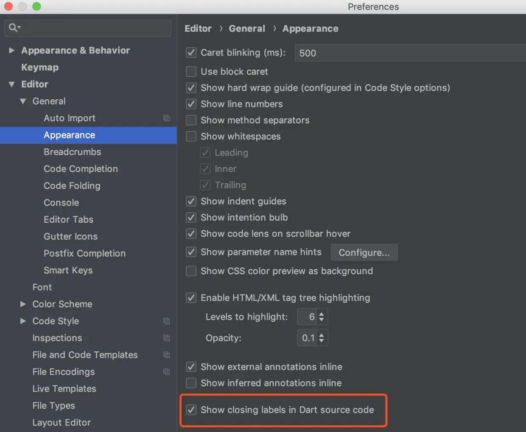526x432 pixels.
Task: Increase the Levels to highlight stepper value
Action: click(322, 314)
